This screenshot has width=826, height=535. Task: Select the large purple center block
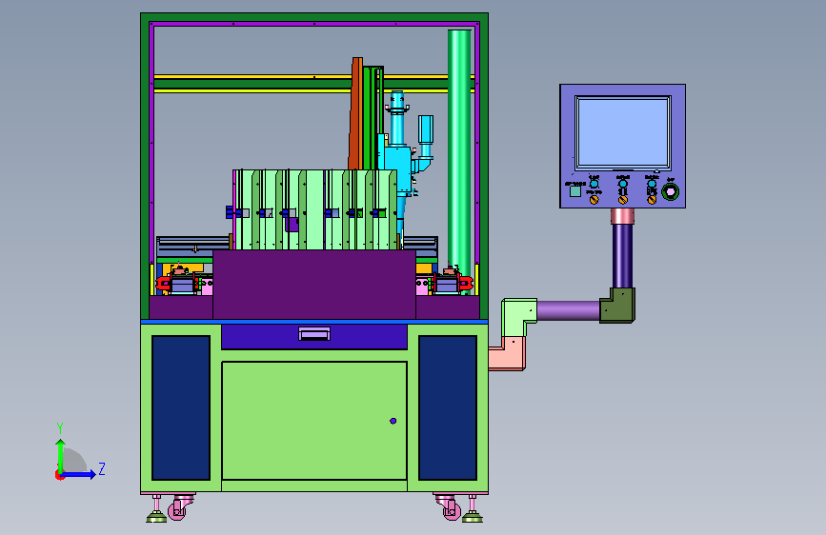[x=314, y=285]
